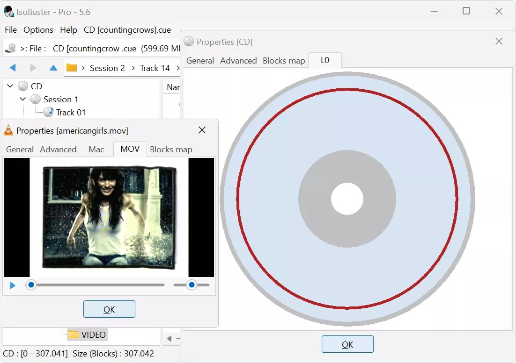The width and height of the screenshot is (516, 363).
Task: Confirm CD properties with OK
Action: click(347, 343)
